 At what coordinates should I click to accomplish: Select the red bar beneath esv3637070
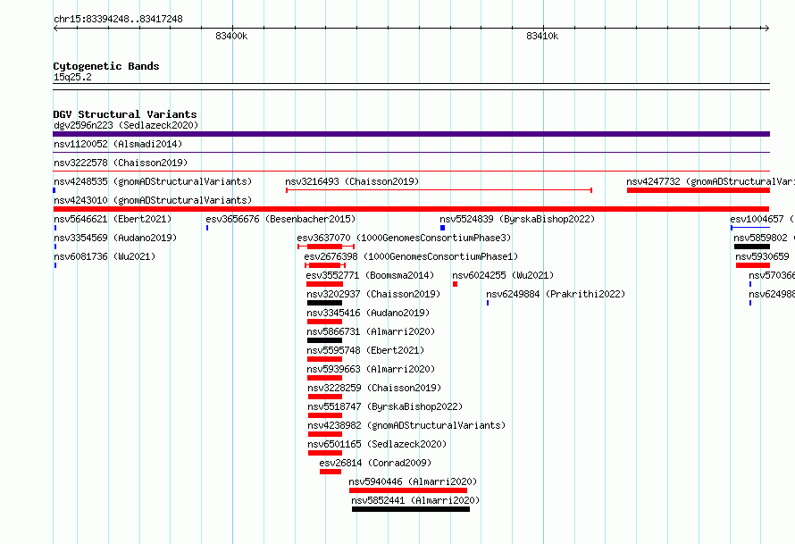324,247
